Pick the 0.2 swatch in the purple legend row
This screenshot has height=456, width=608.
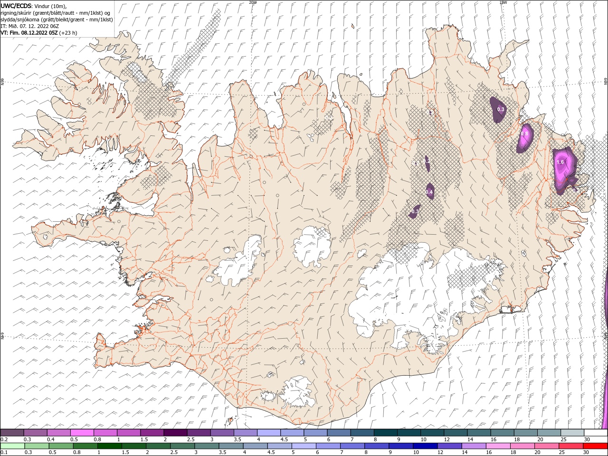[x=12, y=433]
